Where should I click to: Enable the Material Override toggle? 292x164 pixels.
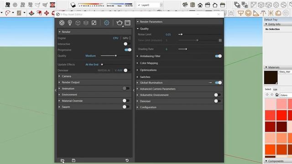point(126,101)
